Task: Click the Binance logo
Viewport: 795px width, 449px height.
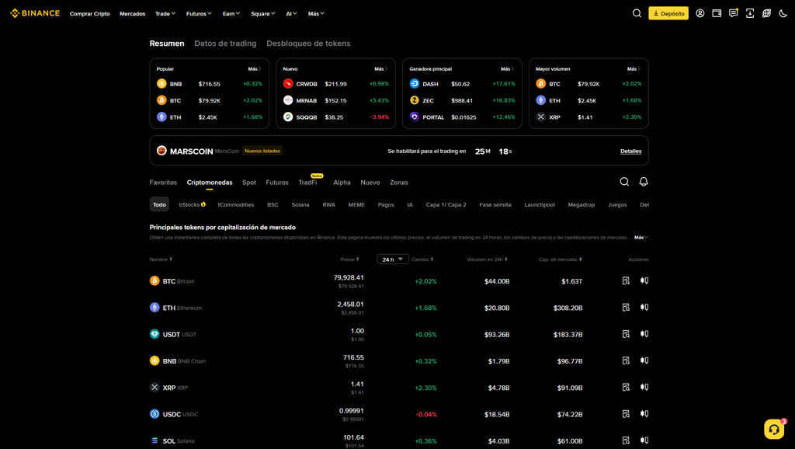Action: click(35, 13)
